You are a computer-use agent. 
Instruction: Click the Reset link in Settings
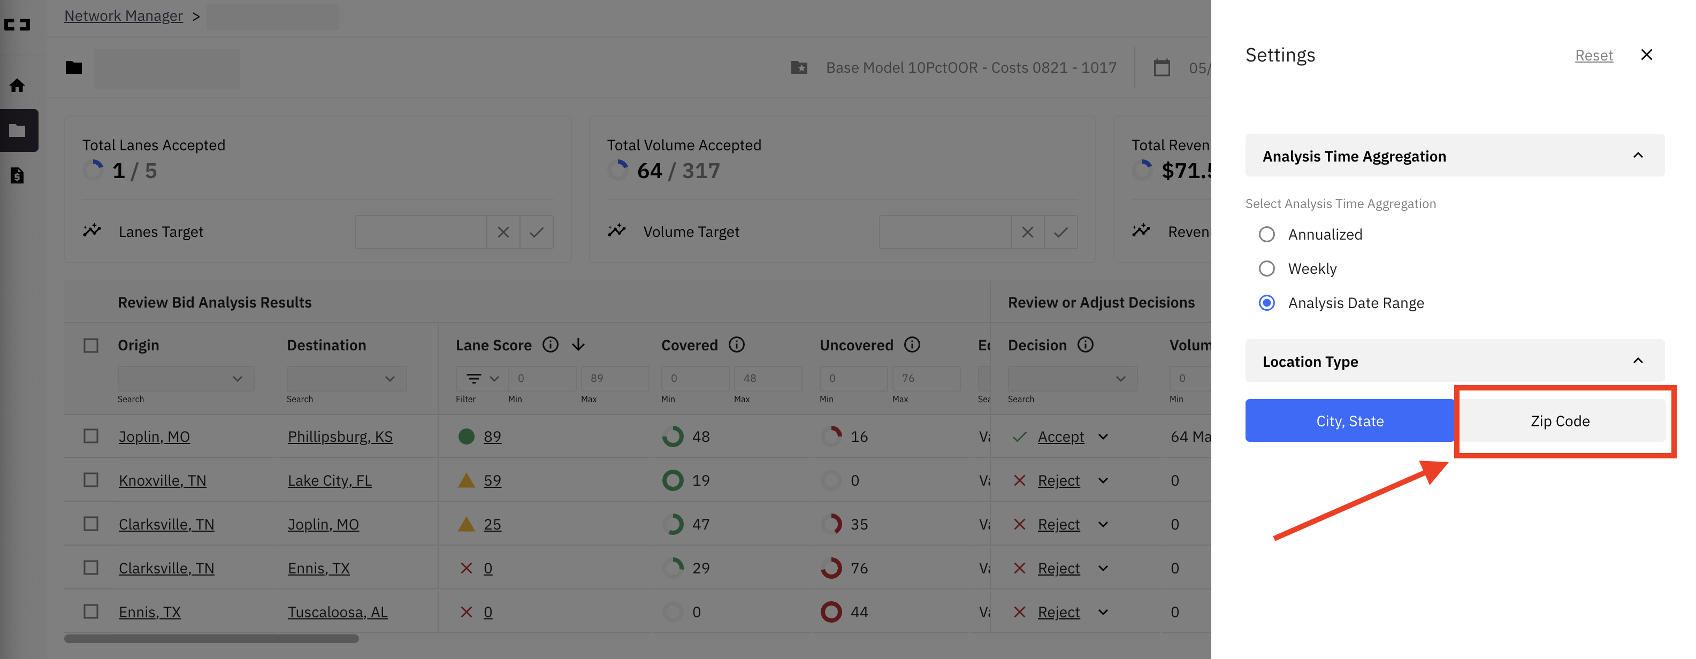[1593, 55]
